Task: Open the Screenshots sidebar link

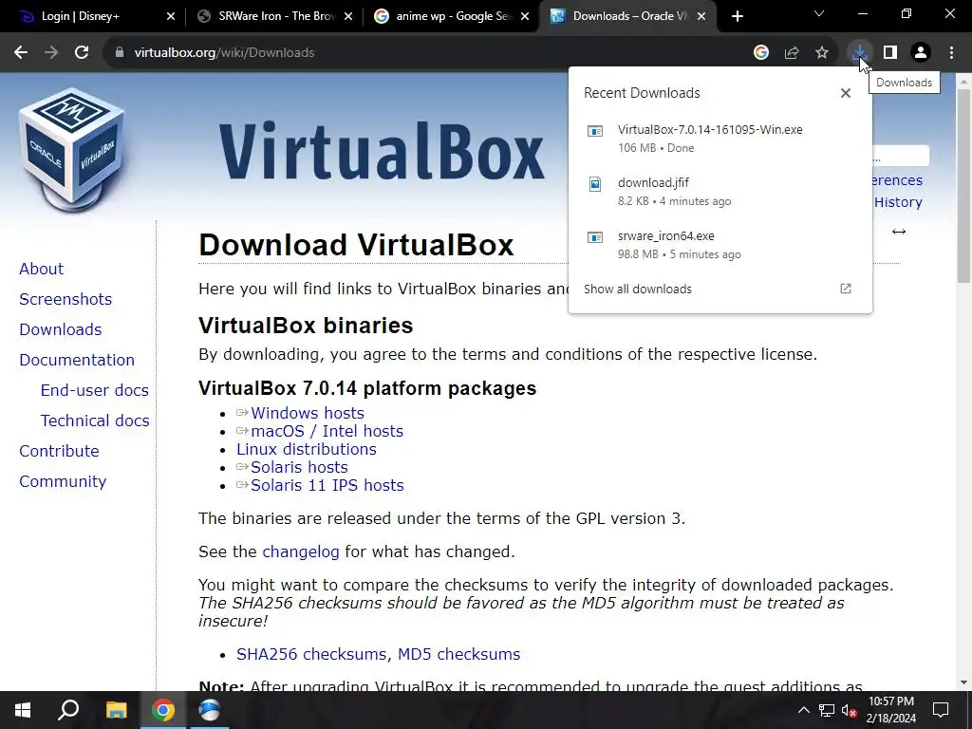Action: (x=65, y=299)
